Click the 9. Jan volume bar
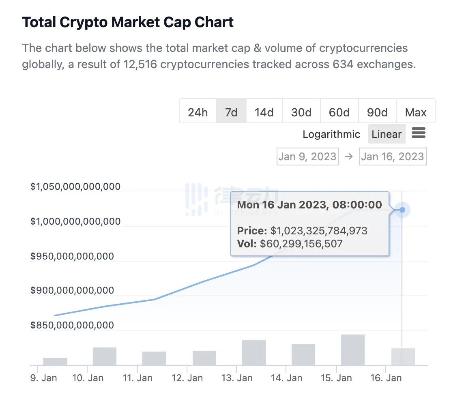Image resolution: width=464 pixels, height=399 pixels. (x=55, y=361)
